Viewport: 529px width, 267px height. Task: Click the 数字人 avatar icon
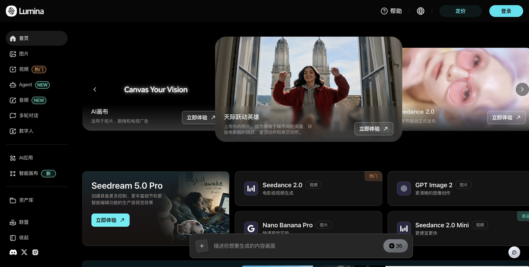[x=13, y=131]
